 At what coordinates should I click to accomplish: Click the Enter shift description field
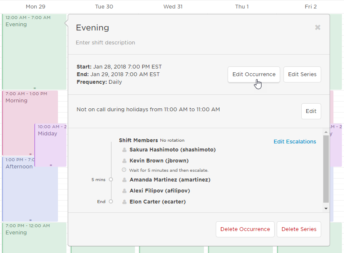106,43
